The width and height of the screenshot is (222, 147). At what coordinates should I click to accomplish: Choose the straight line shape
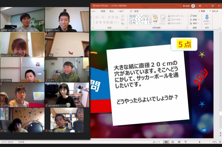(x=137, y=16)
